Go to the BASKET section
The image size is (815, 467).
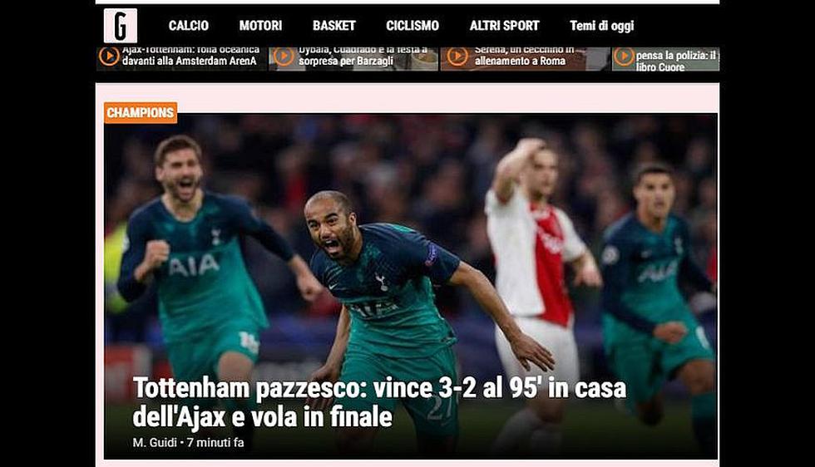tap(333, 26)
